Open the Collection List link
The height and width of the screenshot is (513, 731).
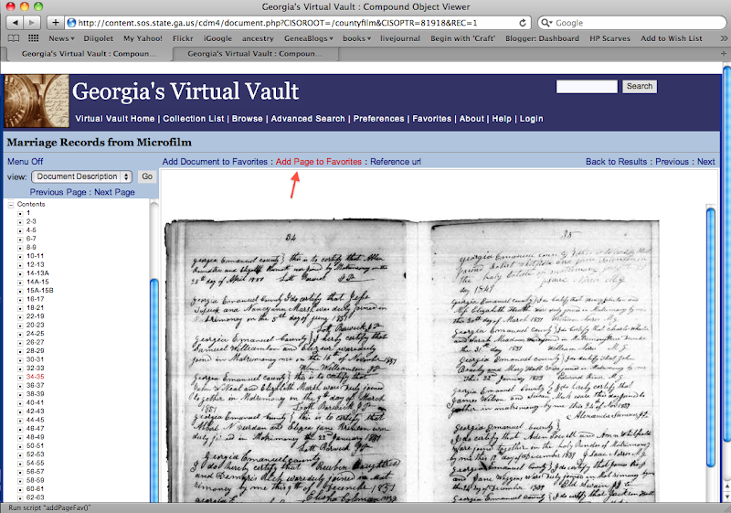pyautogui.click(x=194, y=119)
